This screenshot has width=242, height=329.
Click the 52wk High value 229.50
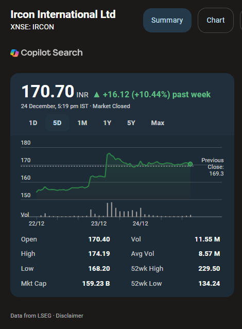tap(209, 269)
